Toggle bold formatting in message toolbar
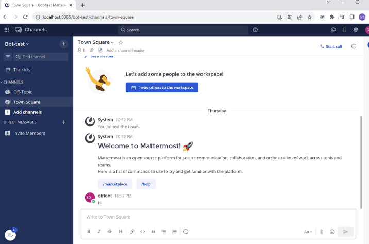 89,231
